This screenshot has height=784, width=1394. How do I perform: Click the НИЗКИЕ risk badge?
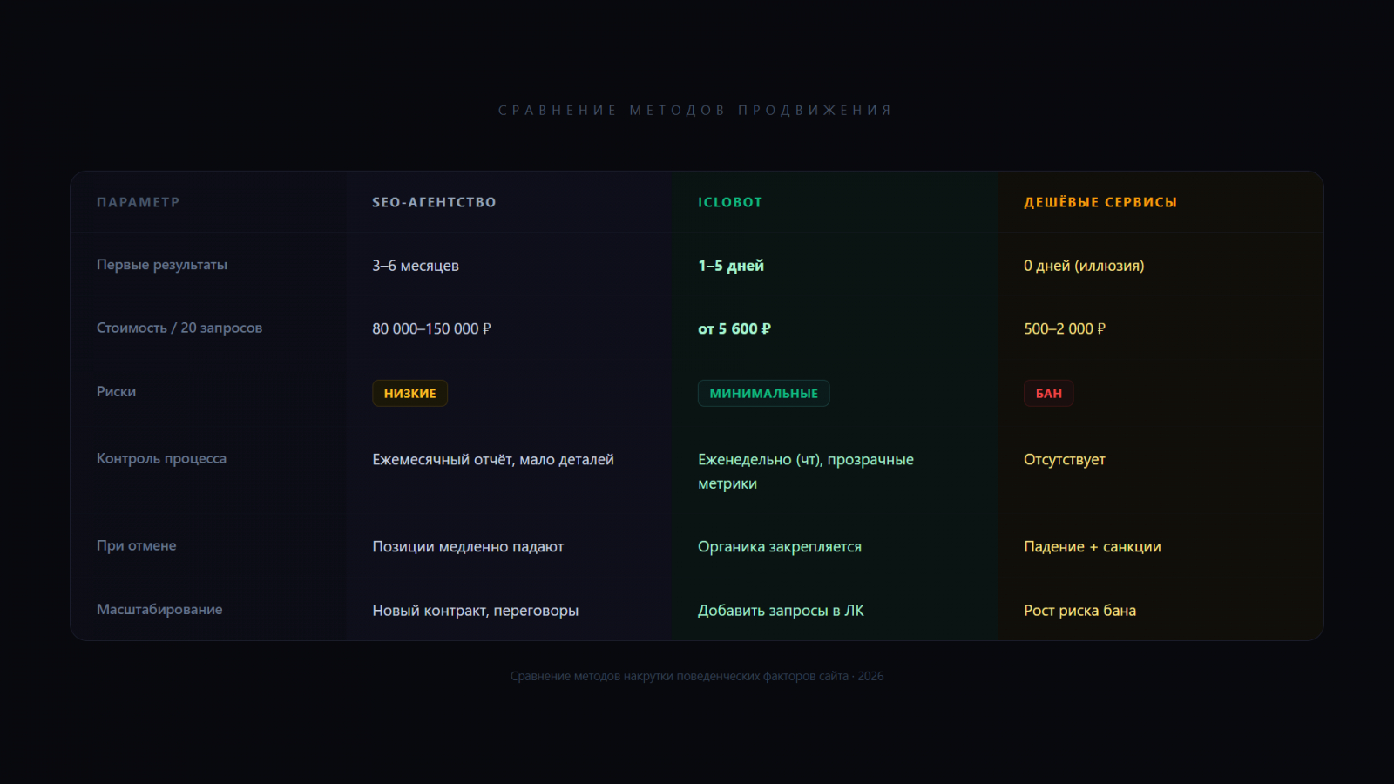pos(409,394)
